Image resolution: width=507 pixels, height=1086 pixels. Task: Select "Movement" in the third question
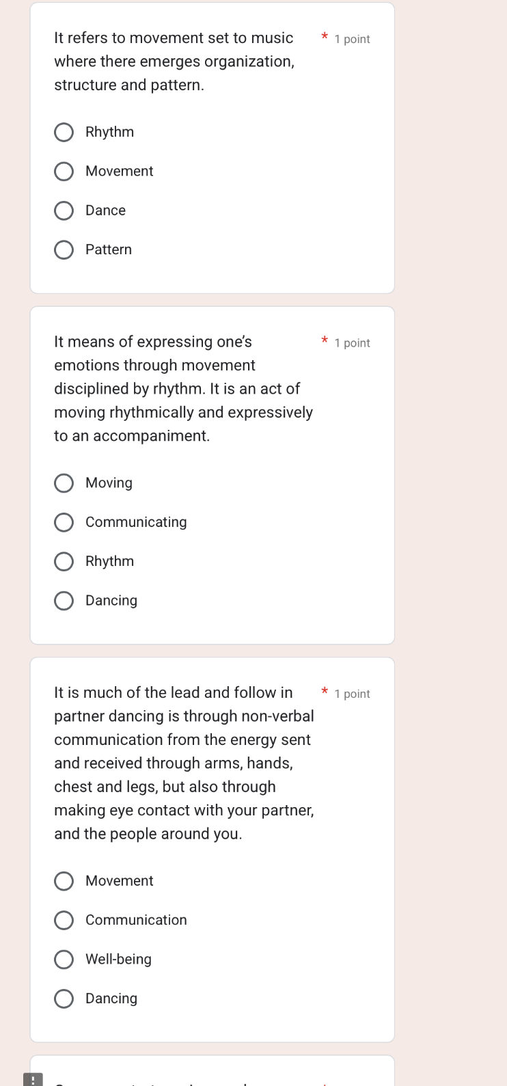[64, 881]
